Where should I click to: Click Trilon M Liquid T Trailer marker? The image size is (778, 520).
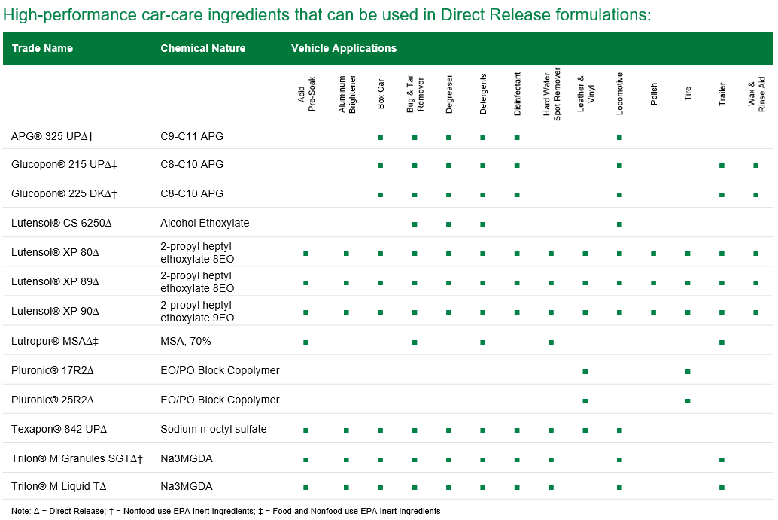(x=722, y=487)
